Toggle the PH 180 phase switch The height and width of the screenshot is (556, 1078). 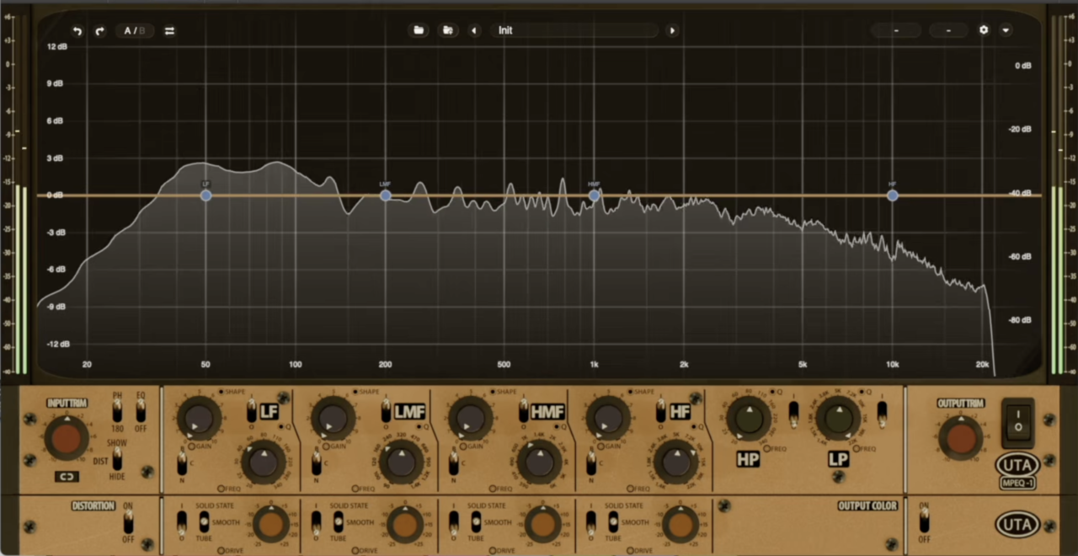[117, 411]
